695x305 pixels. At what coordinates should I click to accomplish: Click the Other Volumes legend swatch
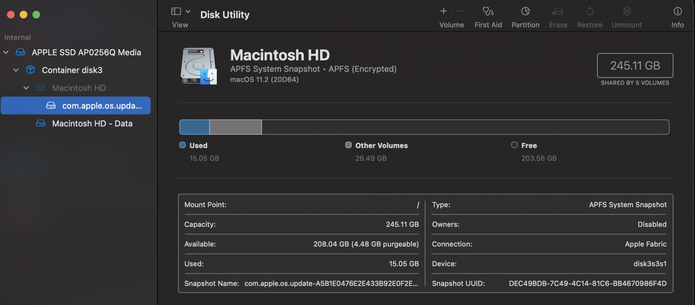click(348, 145)
